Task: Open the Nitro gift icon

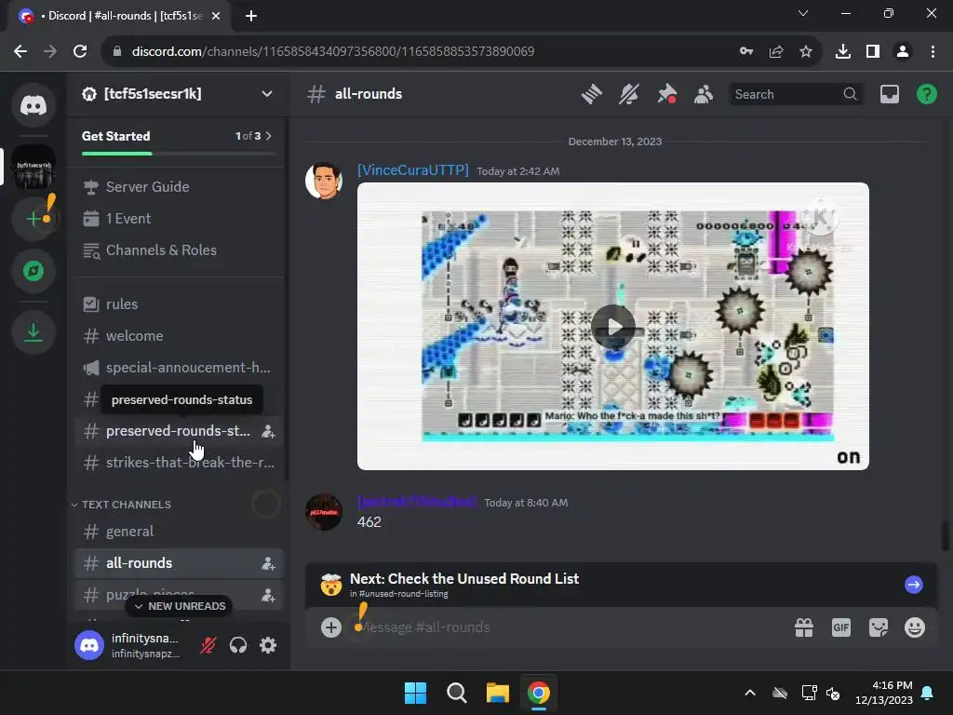Action: point(804,627)
